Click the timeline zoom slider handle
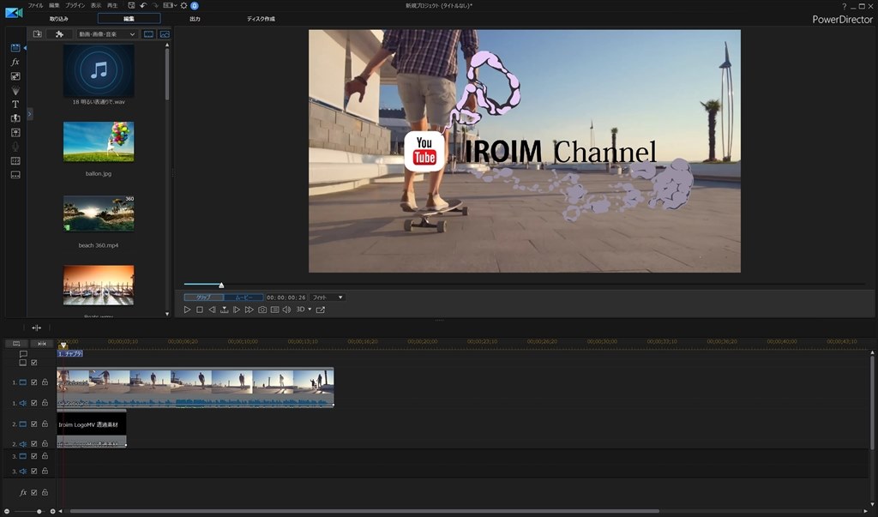This screenshot has height=517, width=878. [39, 511]
